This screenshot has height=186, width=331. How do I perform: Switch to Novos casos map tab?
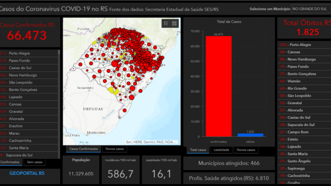coord(115,149)
